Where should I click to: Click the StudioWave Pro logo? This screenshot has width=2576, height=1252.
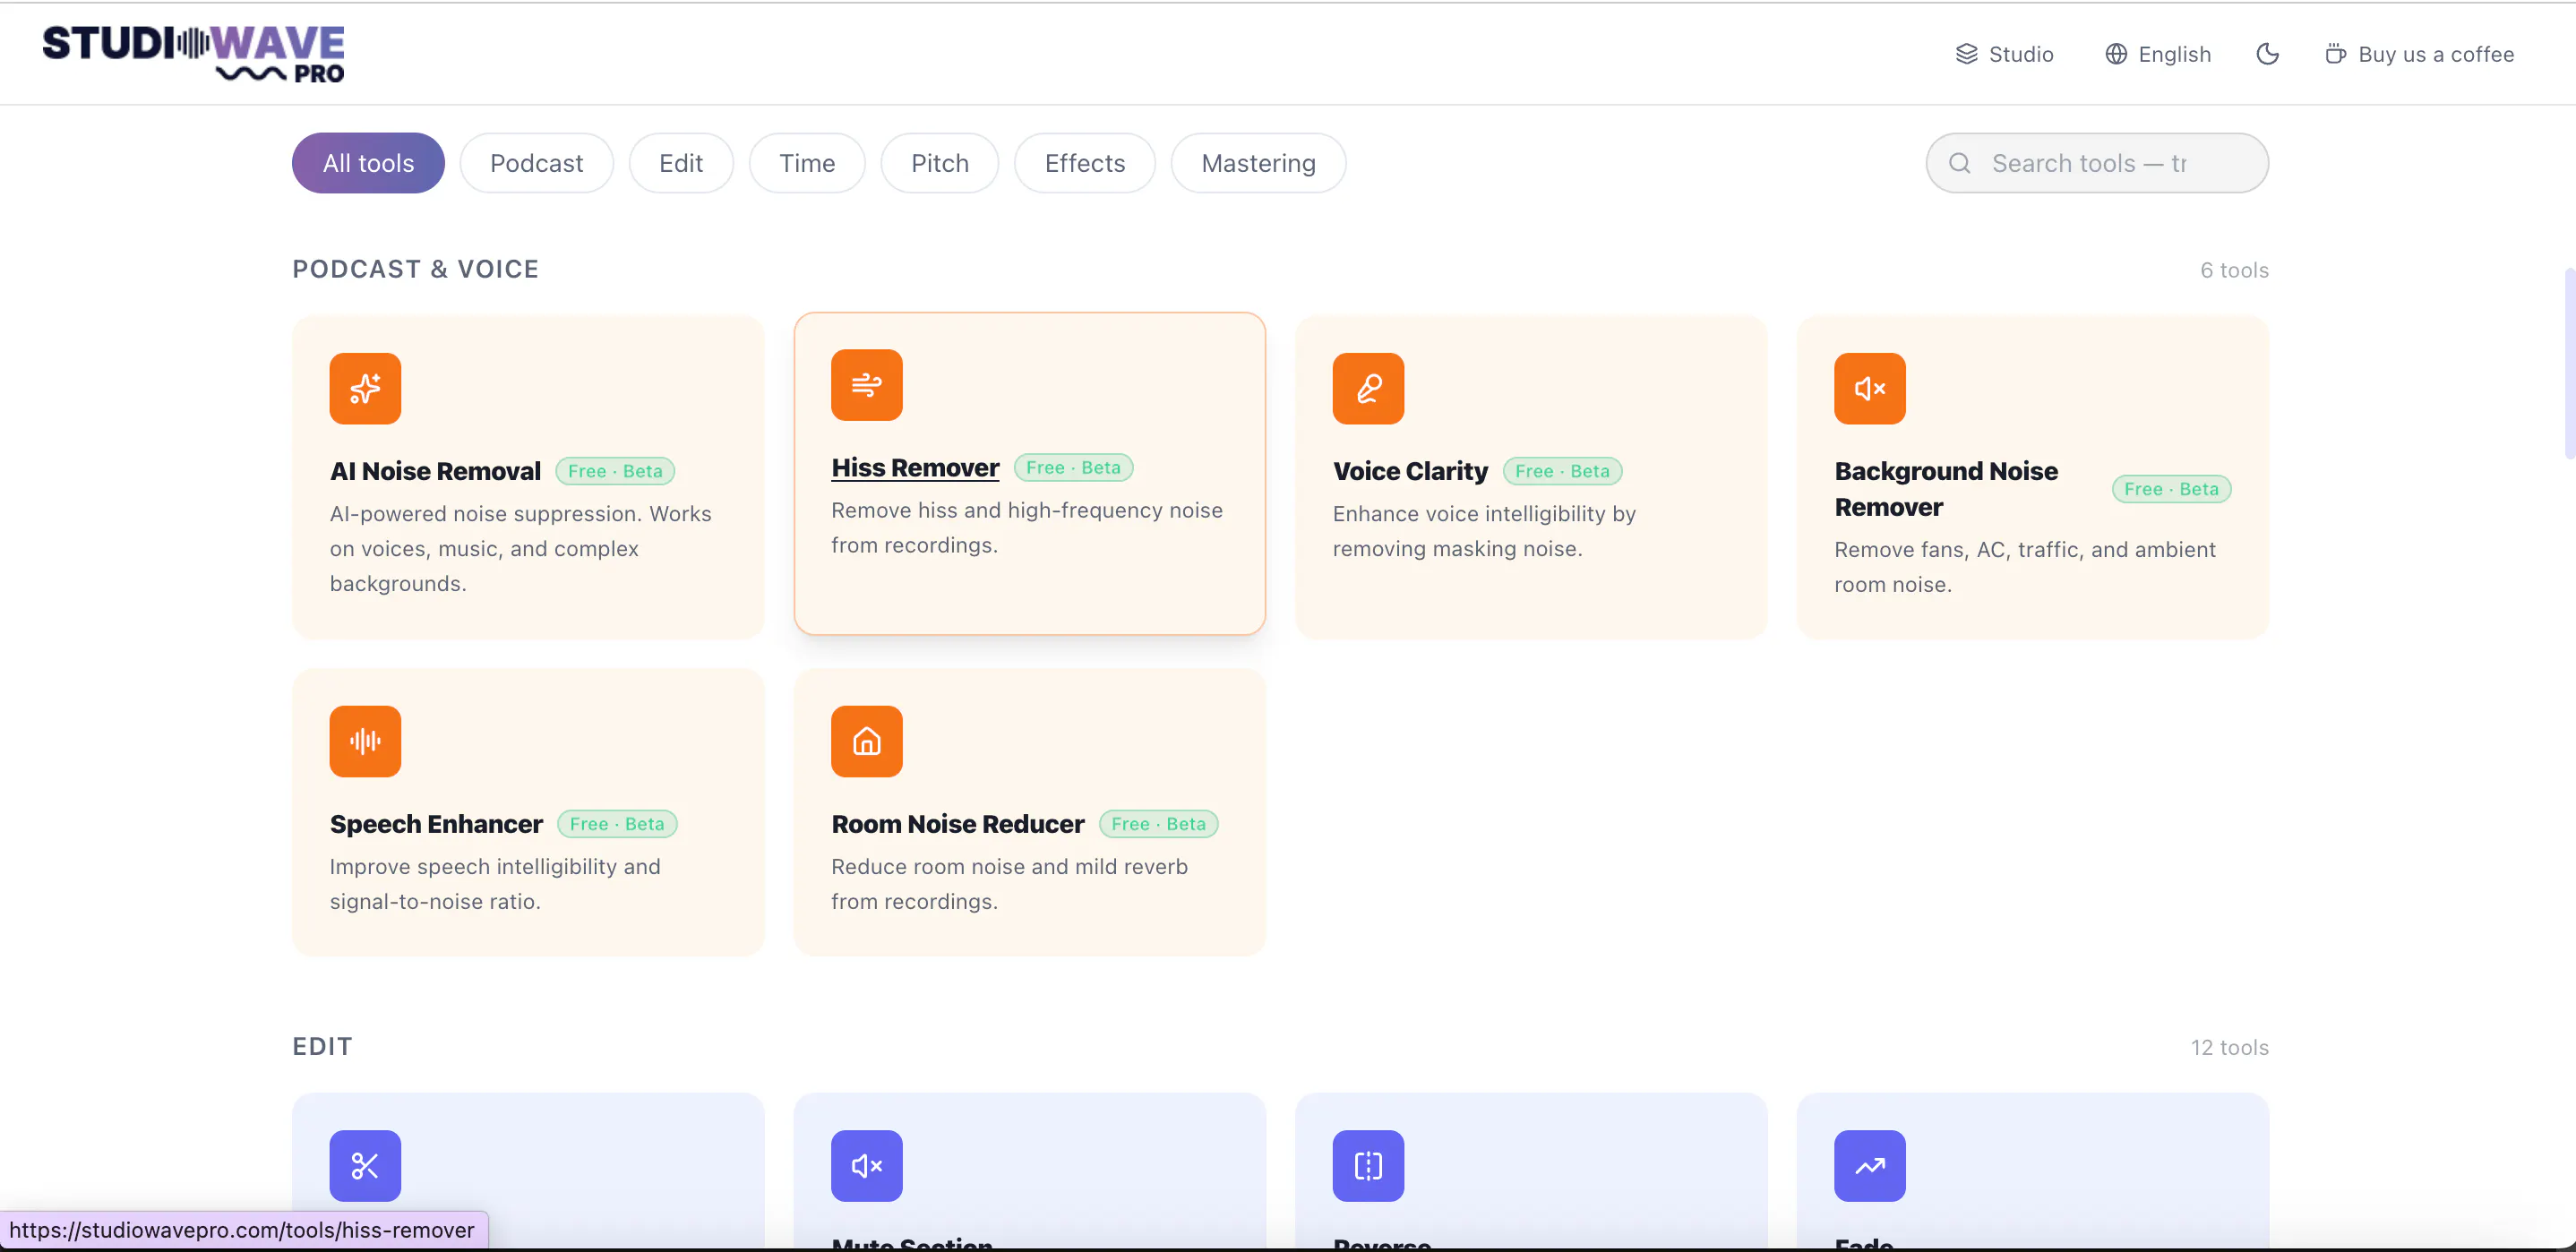click(193, 54)
